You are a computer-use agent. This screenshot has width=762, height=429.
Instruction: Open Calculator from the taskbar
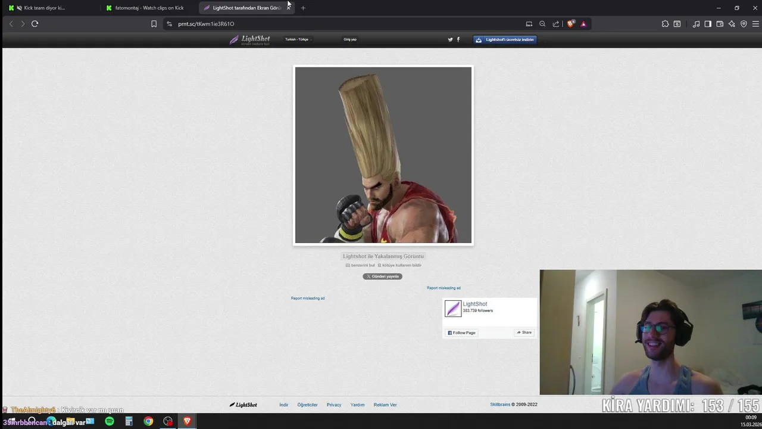click(129, 421)
